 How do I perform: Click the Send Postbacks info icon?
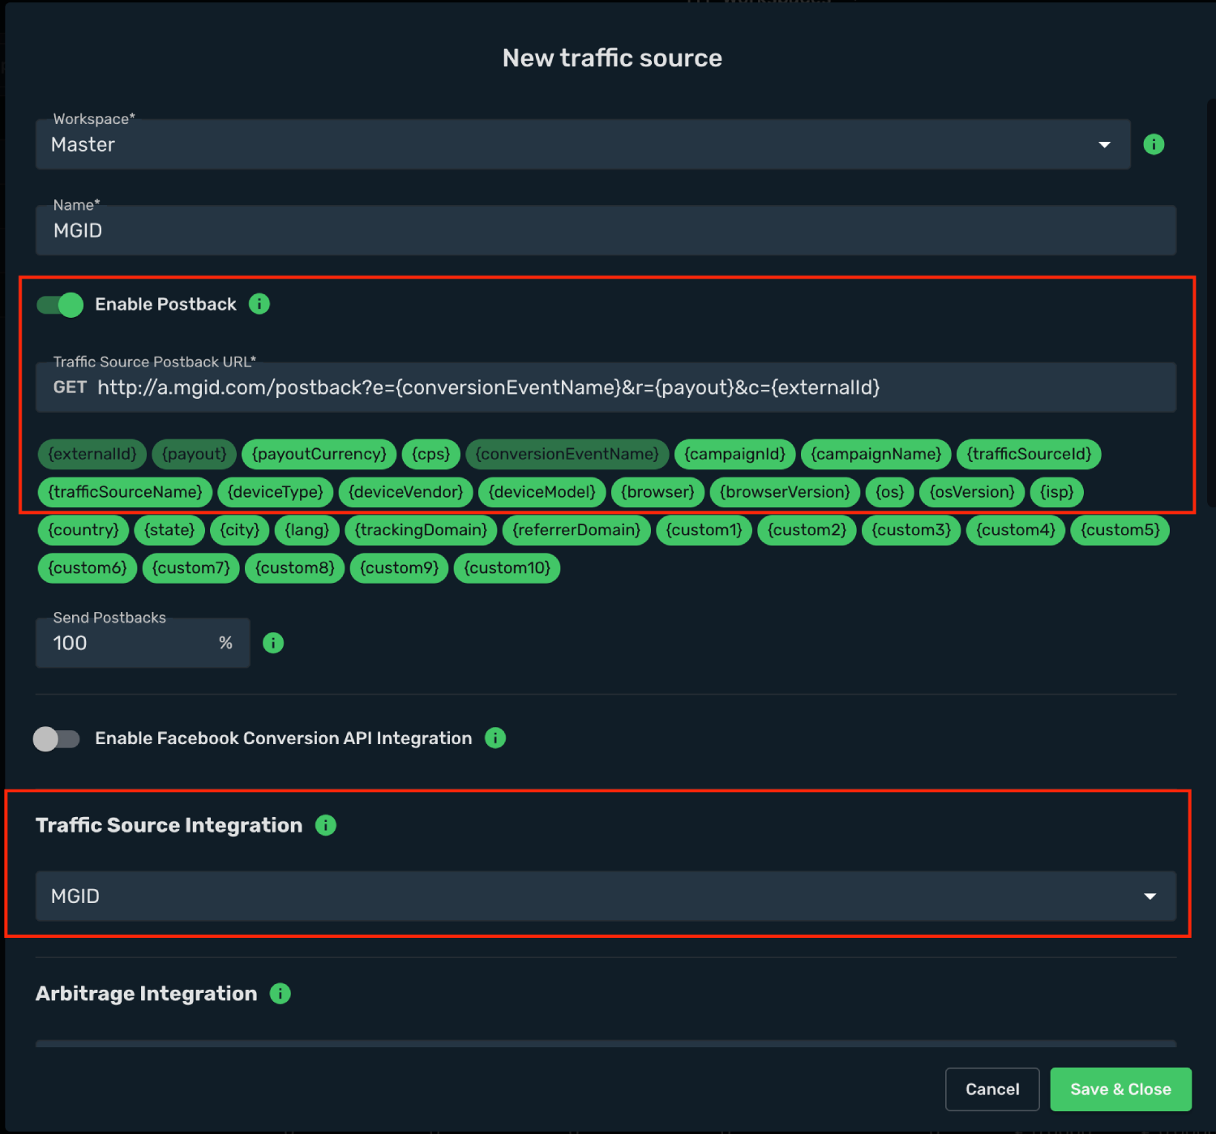tap(273, 643)
